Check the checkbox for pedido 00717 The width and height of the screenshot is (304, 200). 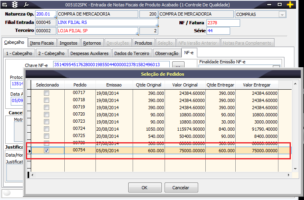coord(47,93)
